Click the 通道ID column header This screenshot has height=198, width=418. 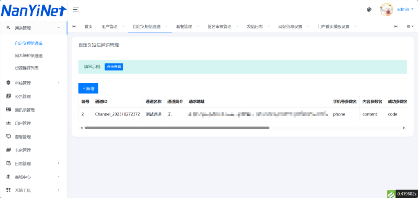tap(118, 101)
